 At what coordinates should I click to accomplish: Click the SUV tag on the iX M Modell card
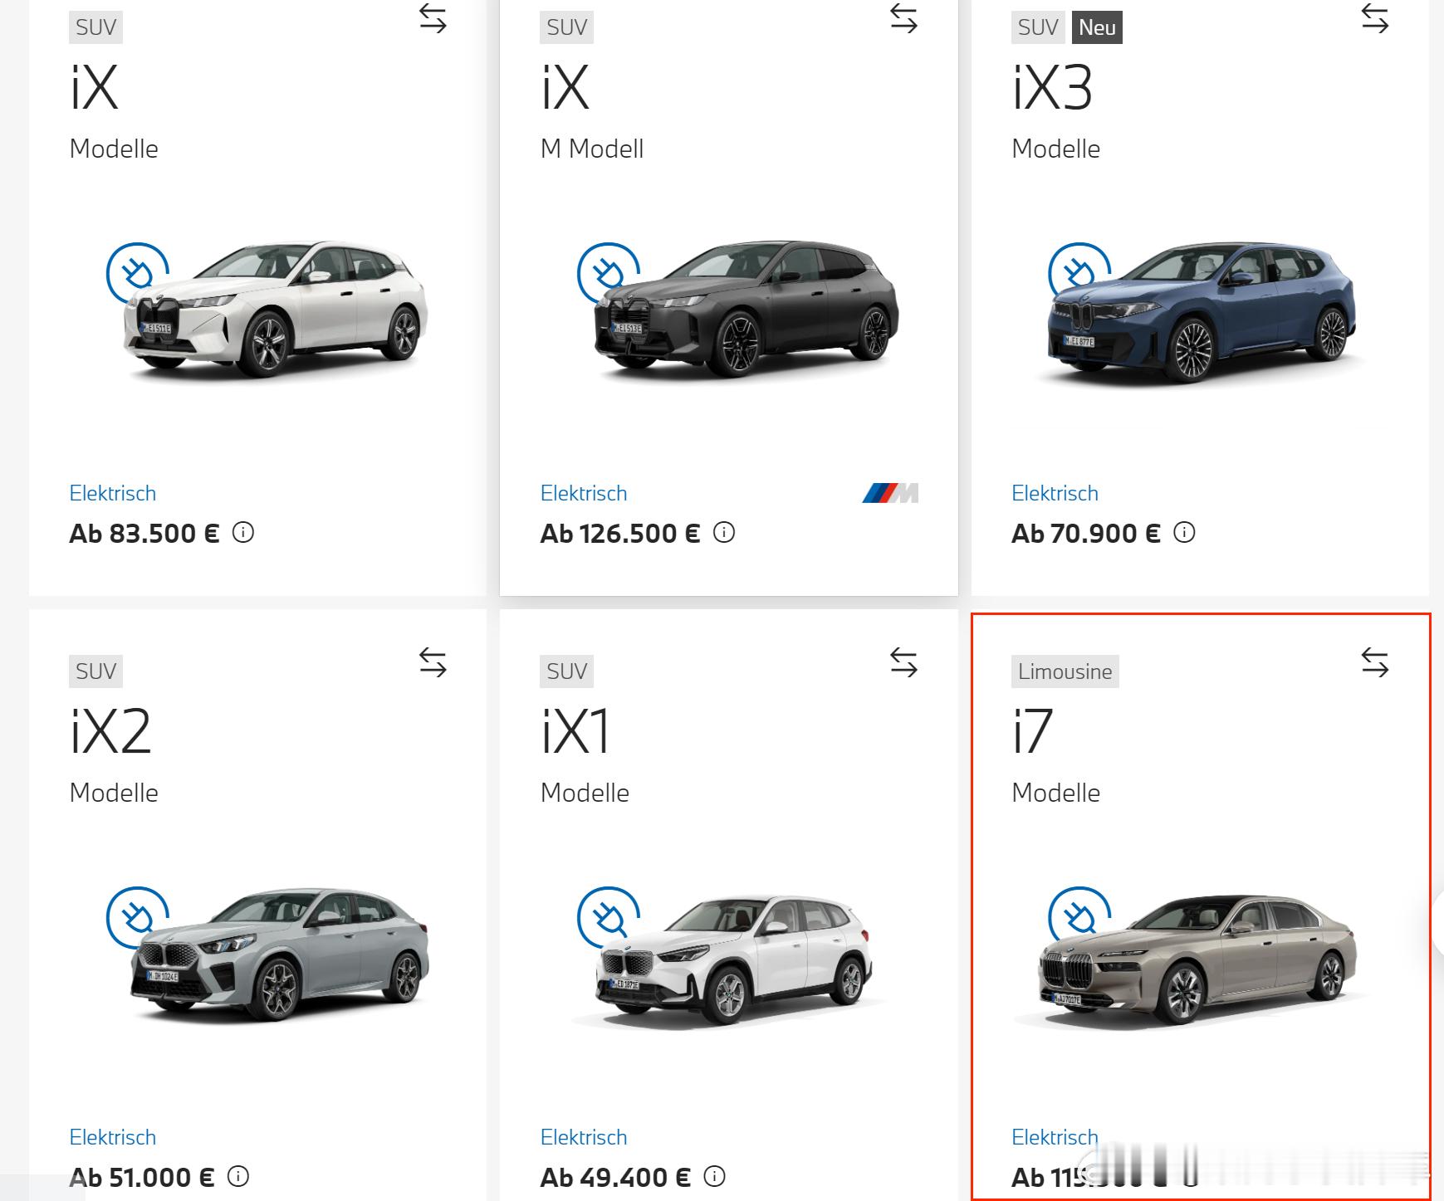click(566, 27)
